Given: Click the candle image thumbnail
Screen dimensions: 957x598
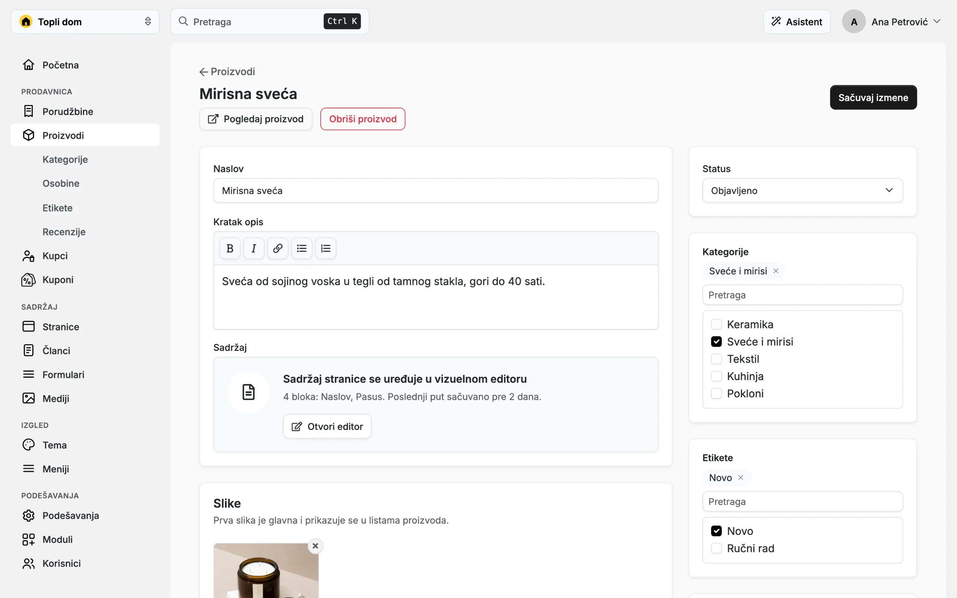Looking at the screenshot, I should pyautogui.click(x=266, y=570).
